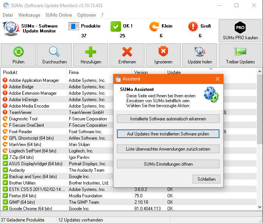This screenshot has height=223, width=263.
Task: Click the gears icon in Assistent dialog
Action: [211, 94]
